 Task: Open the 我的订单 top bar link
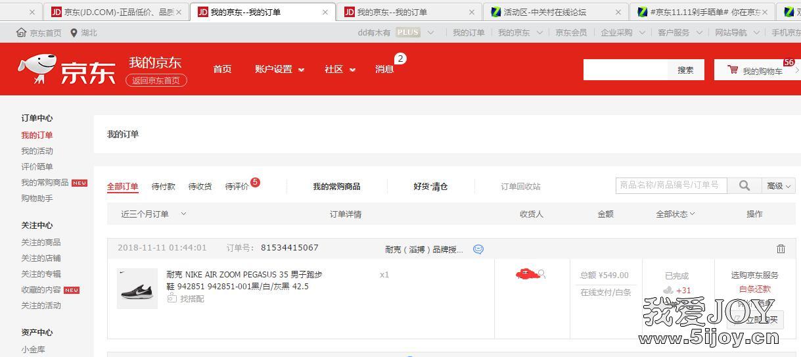tap(469, 32)
